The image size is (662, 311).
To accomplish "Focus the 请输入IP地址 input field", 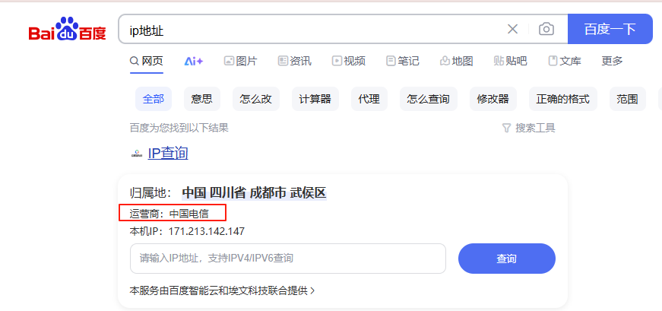I will tap(288, 259).
